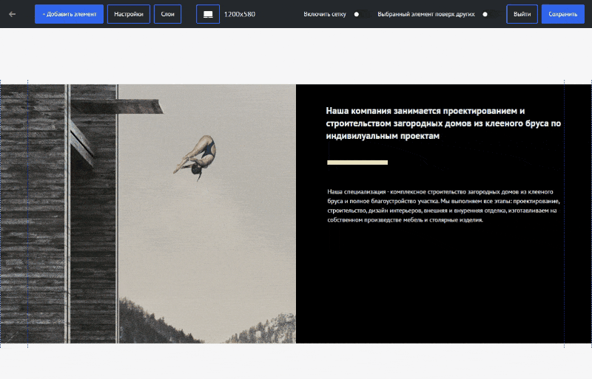Toggle 'Выбранный элемент поверх других' switch
Screen dimensions: 592x379
(489, 14)
